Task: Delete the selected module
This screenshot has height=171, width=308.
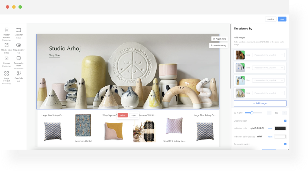Action: point(123,115)
